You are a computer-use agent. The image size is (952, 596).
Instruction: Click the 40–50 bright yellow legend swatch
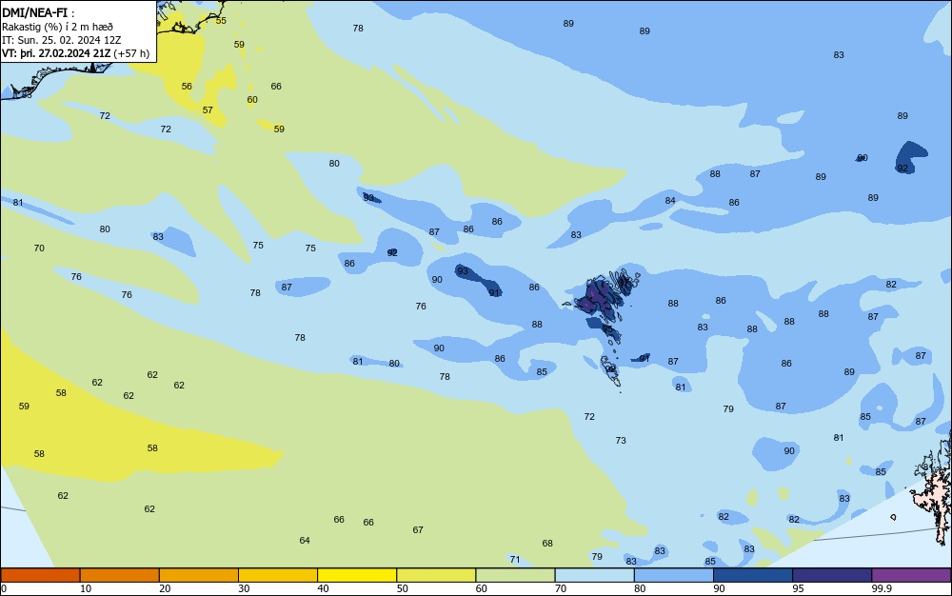pyautogui.click(x=357, y=575)
